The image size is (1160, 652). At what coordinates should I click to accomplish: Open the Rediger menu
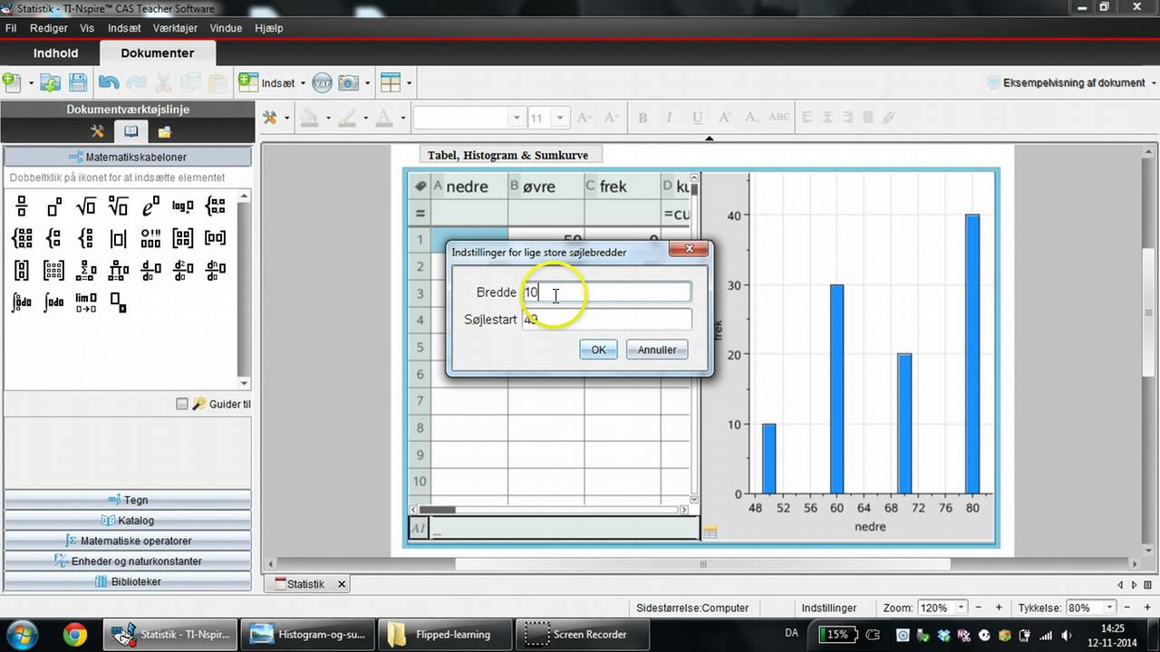49,28
